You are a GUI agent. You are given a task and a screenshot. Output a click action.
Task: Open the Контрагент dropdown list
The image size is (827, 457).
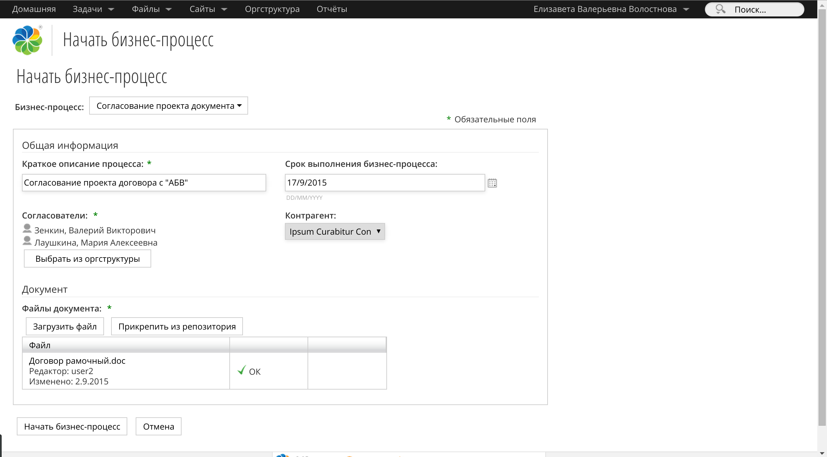click(x=335, y=231)
